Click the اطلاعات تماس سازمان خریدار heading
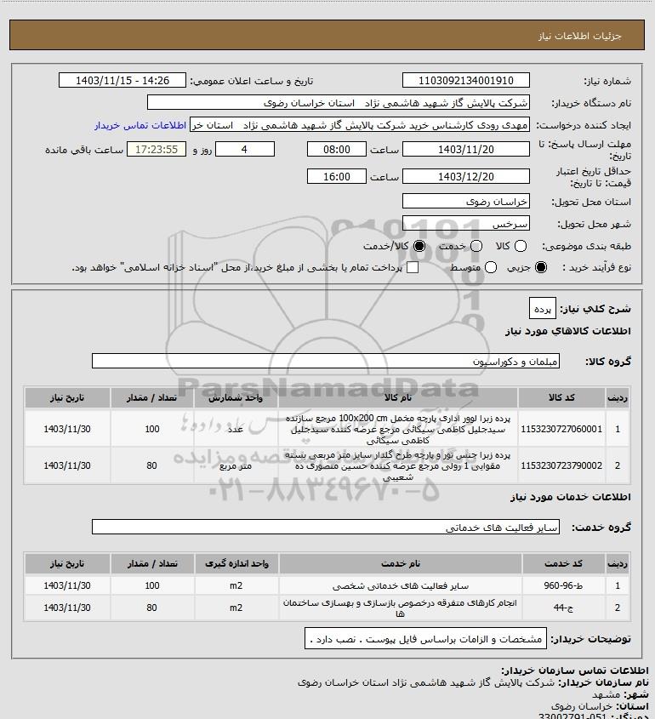The height and width of the screenshot is (719, 655). click(575, 670)
